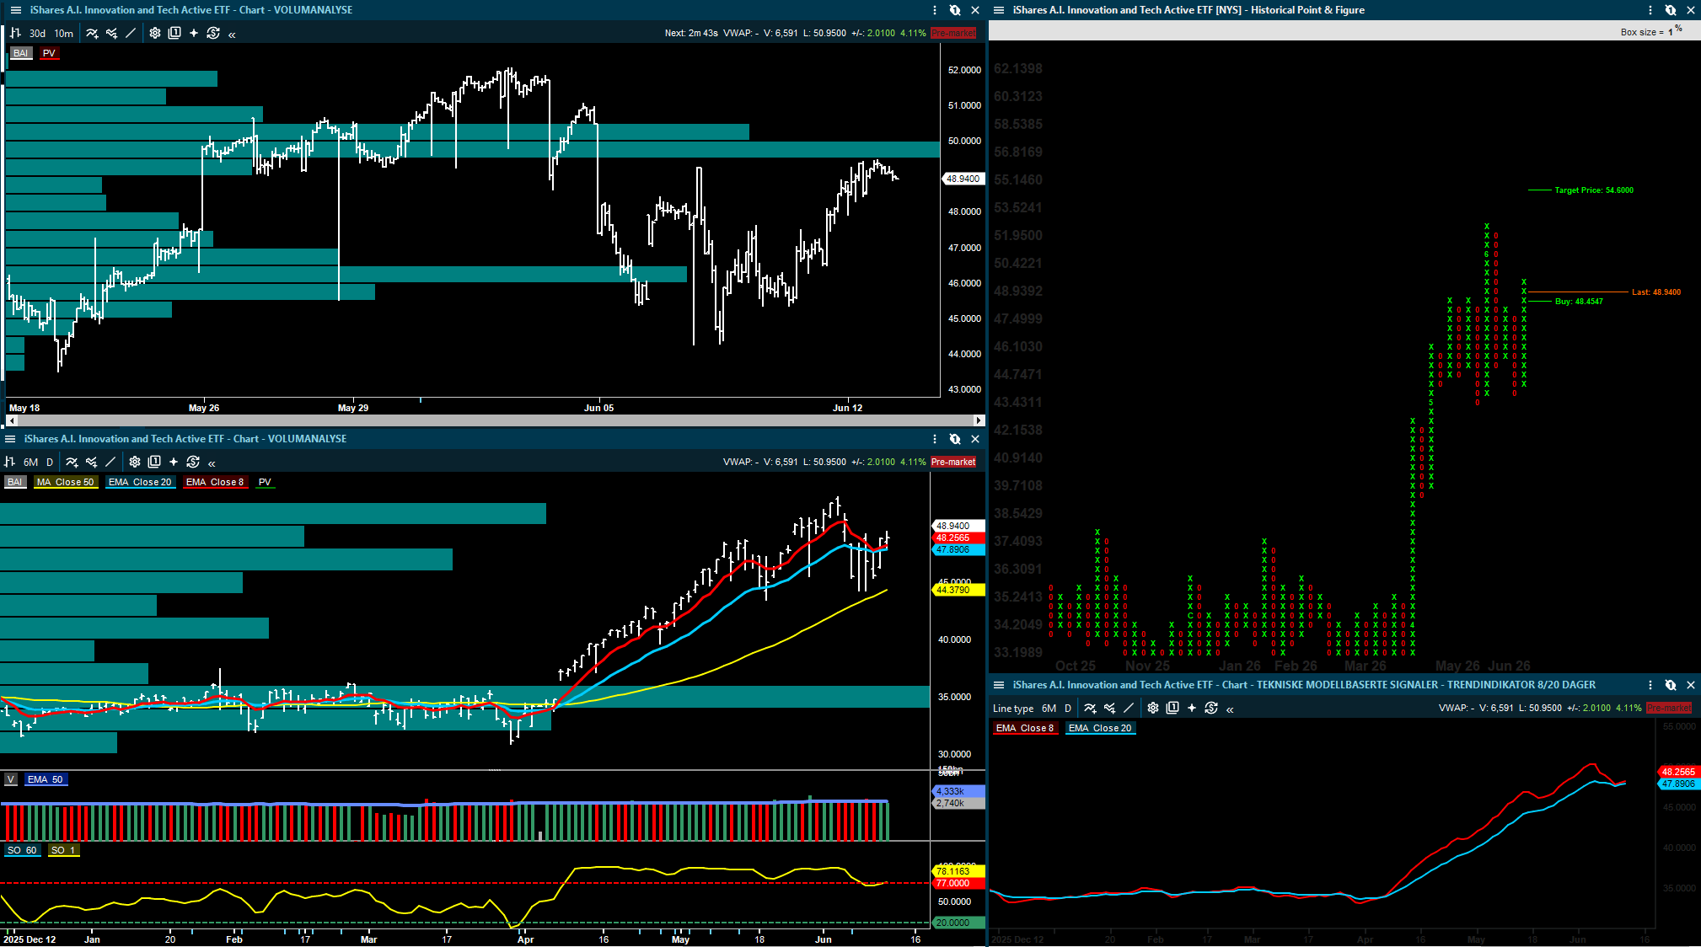Screen dimensions: 1701x947
Task: Change chart type in the 30d chart toolbar
Action: [15, 33]
